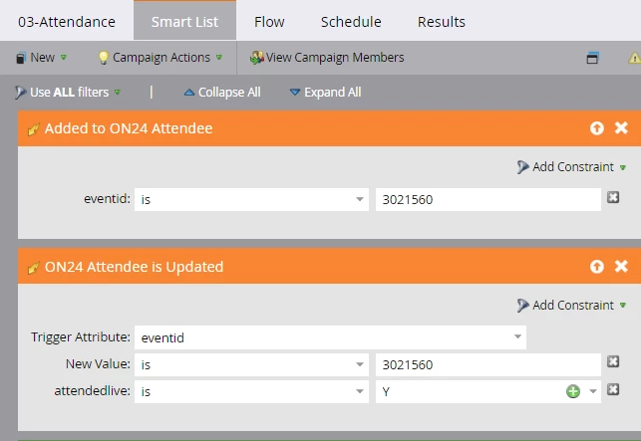Open Use ALL filters dropdown
The image size is (641, 441).
click(68, 93)
